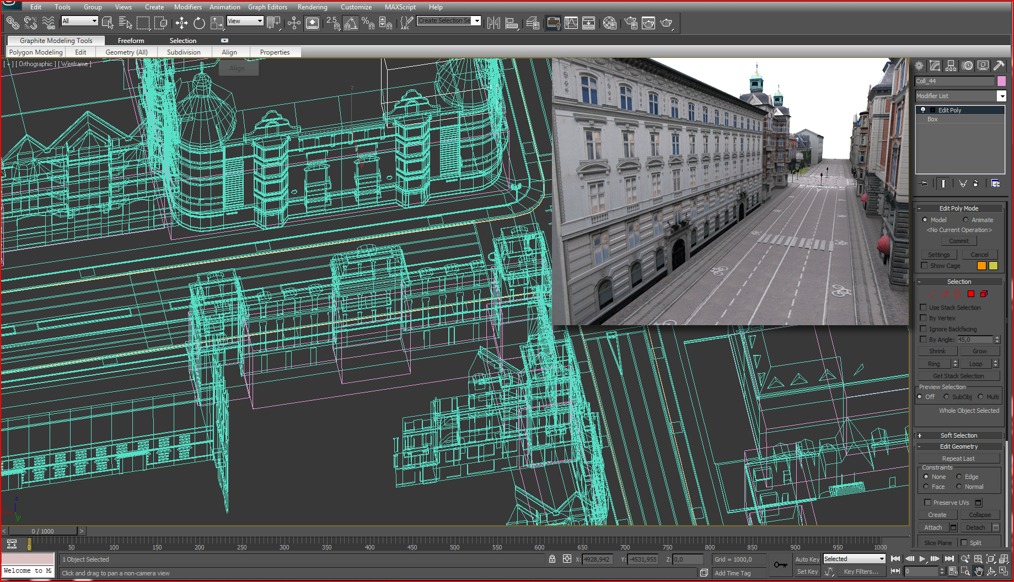The image size is (1014, 582).
Task: Open the Curve Editor from toolbar
Action: [571, 23]
